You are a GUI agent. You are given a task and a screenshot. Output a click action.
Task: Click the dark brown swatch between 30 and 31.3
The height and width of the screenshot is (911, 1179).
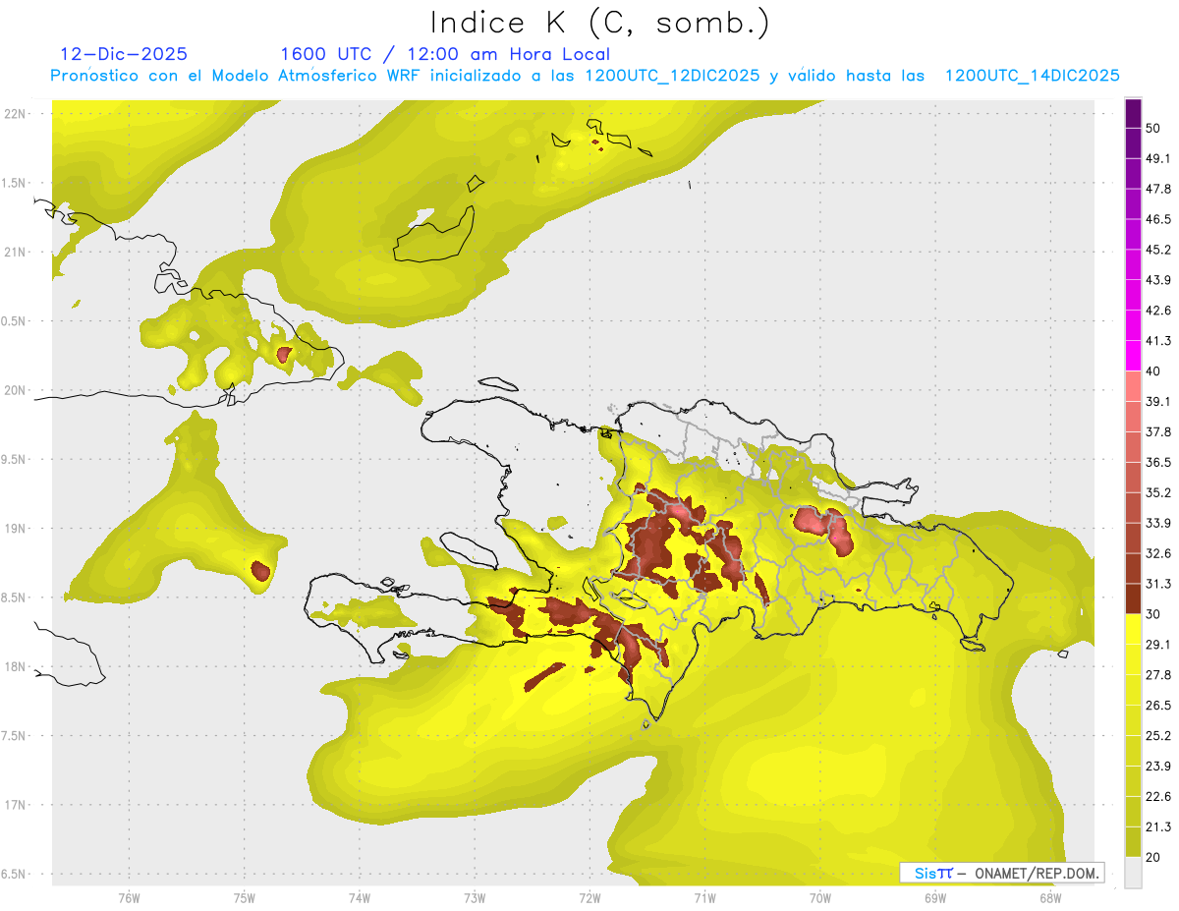pos(1133,598)
